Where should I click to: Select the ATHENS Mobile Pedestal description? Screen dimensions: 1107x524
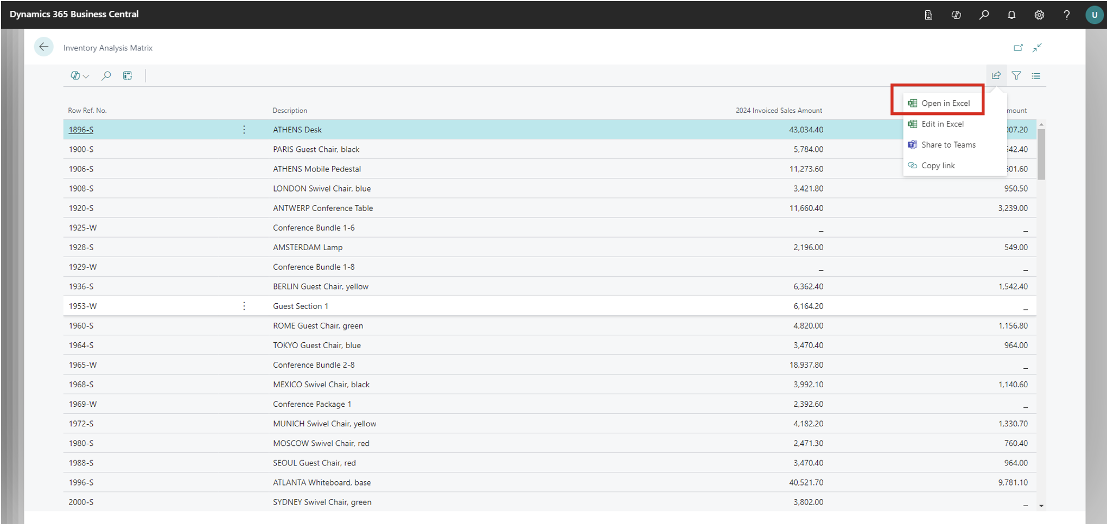click(317, 169)
